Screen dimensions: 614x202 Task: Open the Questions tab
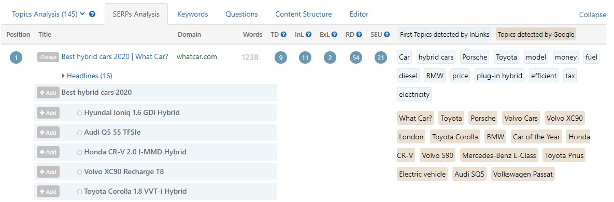241,14
